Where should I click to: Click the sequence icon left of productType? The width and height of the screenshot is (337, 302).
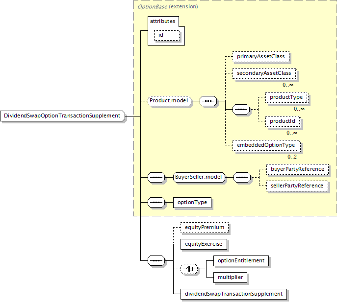tap(240, 109)
